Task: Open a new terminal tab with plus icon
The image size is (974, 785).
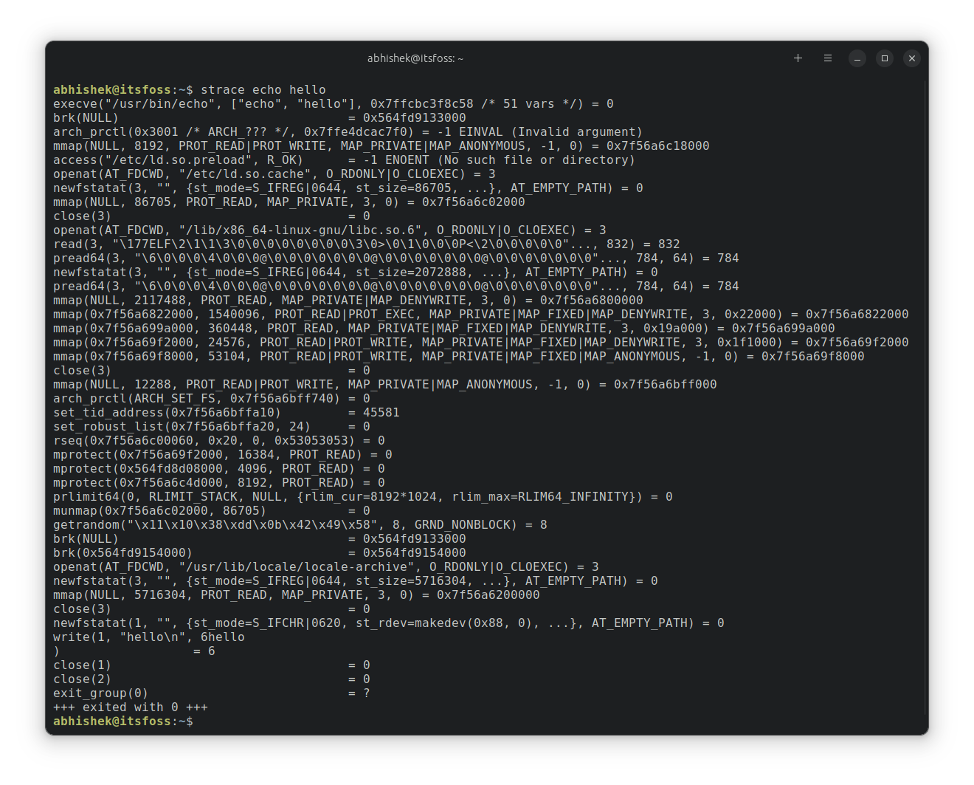Action: coord(798,58)
